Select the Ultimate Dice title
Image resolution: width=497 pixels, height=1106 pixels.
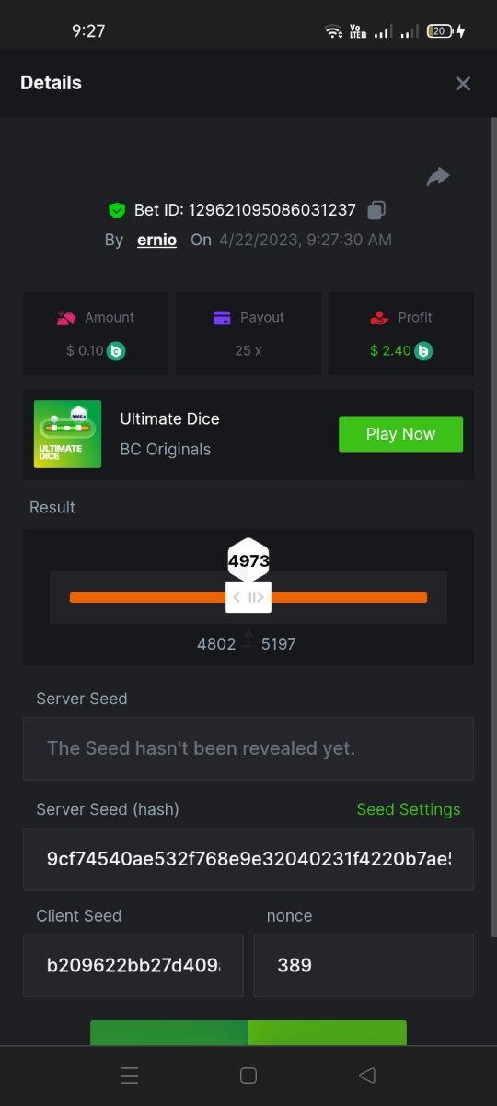coord(169,418)
